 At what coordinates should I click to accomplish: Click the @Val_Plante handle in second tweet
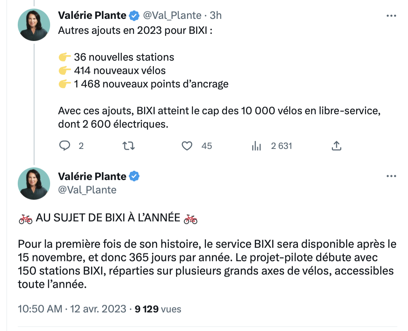[87, 190]
